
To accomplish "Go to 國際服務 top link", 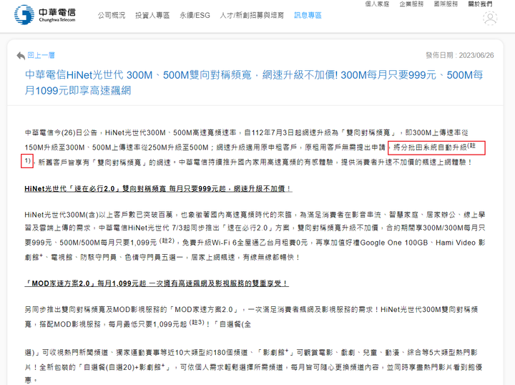I will click(446, 4).
